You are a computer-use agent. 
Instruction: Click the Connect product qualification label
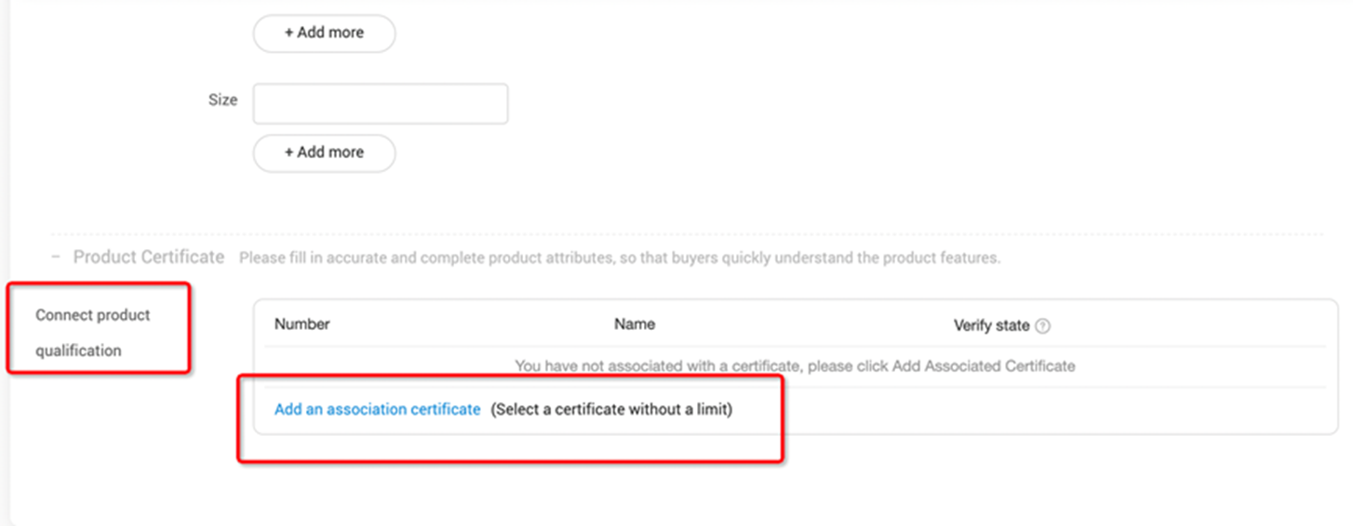tap(92, 333)
